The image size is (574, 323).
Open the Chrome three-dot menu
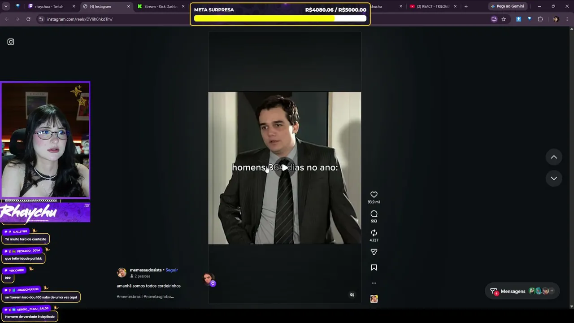pyautogui.click(x=567, y=19)
